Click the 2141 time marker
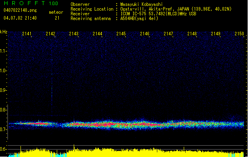 27,34
